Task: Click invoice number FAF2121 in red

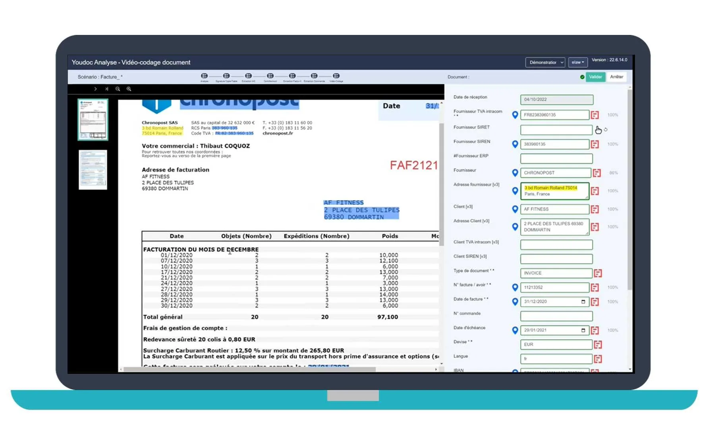Action: click(414, 165)
